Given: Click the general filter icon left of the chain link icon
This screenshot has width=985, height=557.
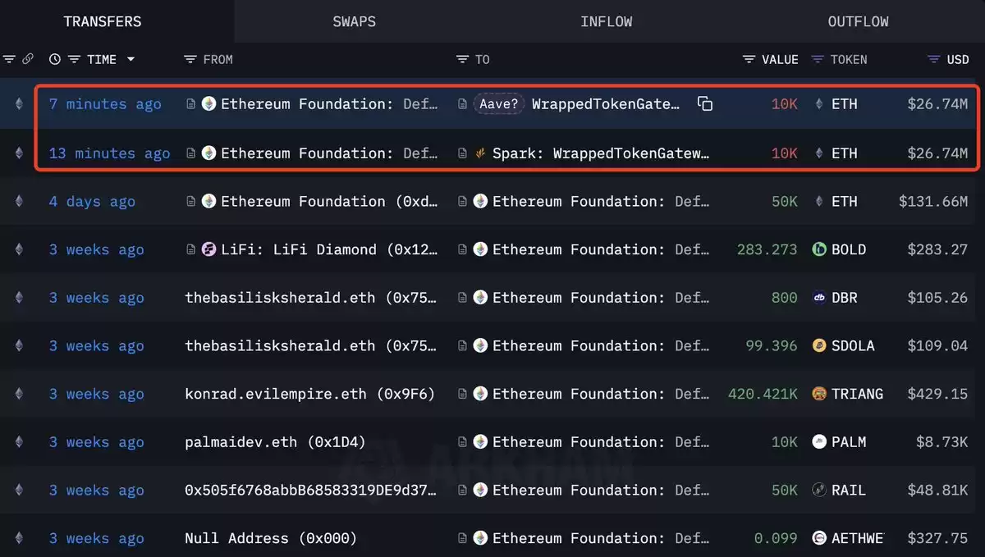Looking at the screenshot, I should pos(10,59).
